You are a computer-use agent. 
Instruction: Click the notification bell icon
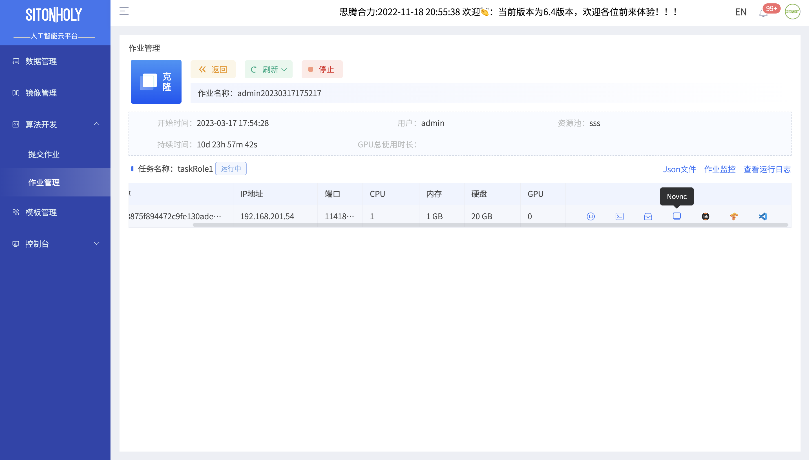[x=763, y=13]
